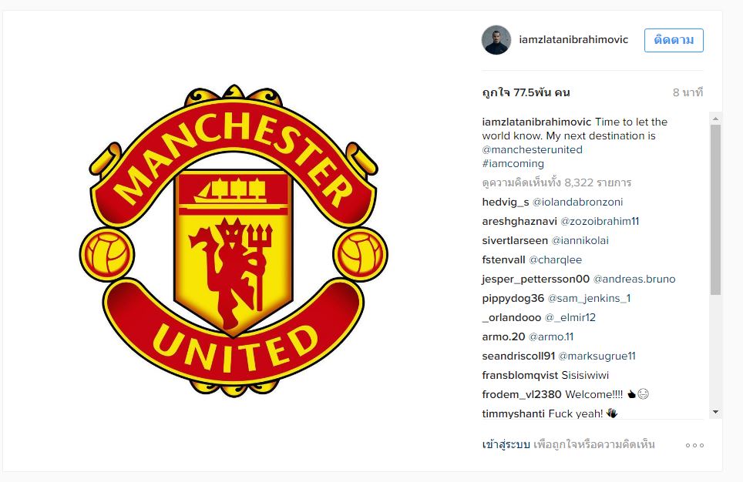
Task: Open the @zozoibrahim11 mention
Action: click(x=600, y=221)
